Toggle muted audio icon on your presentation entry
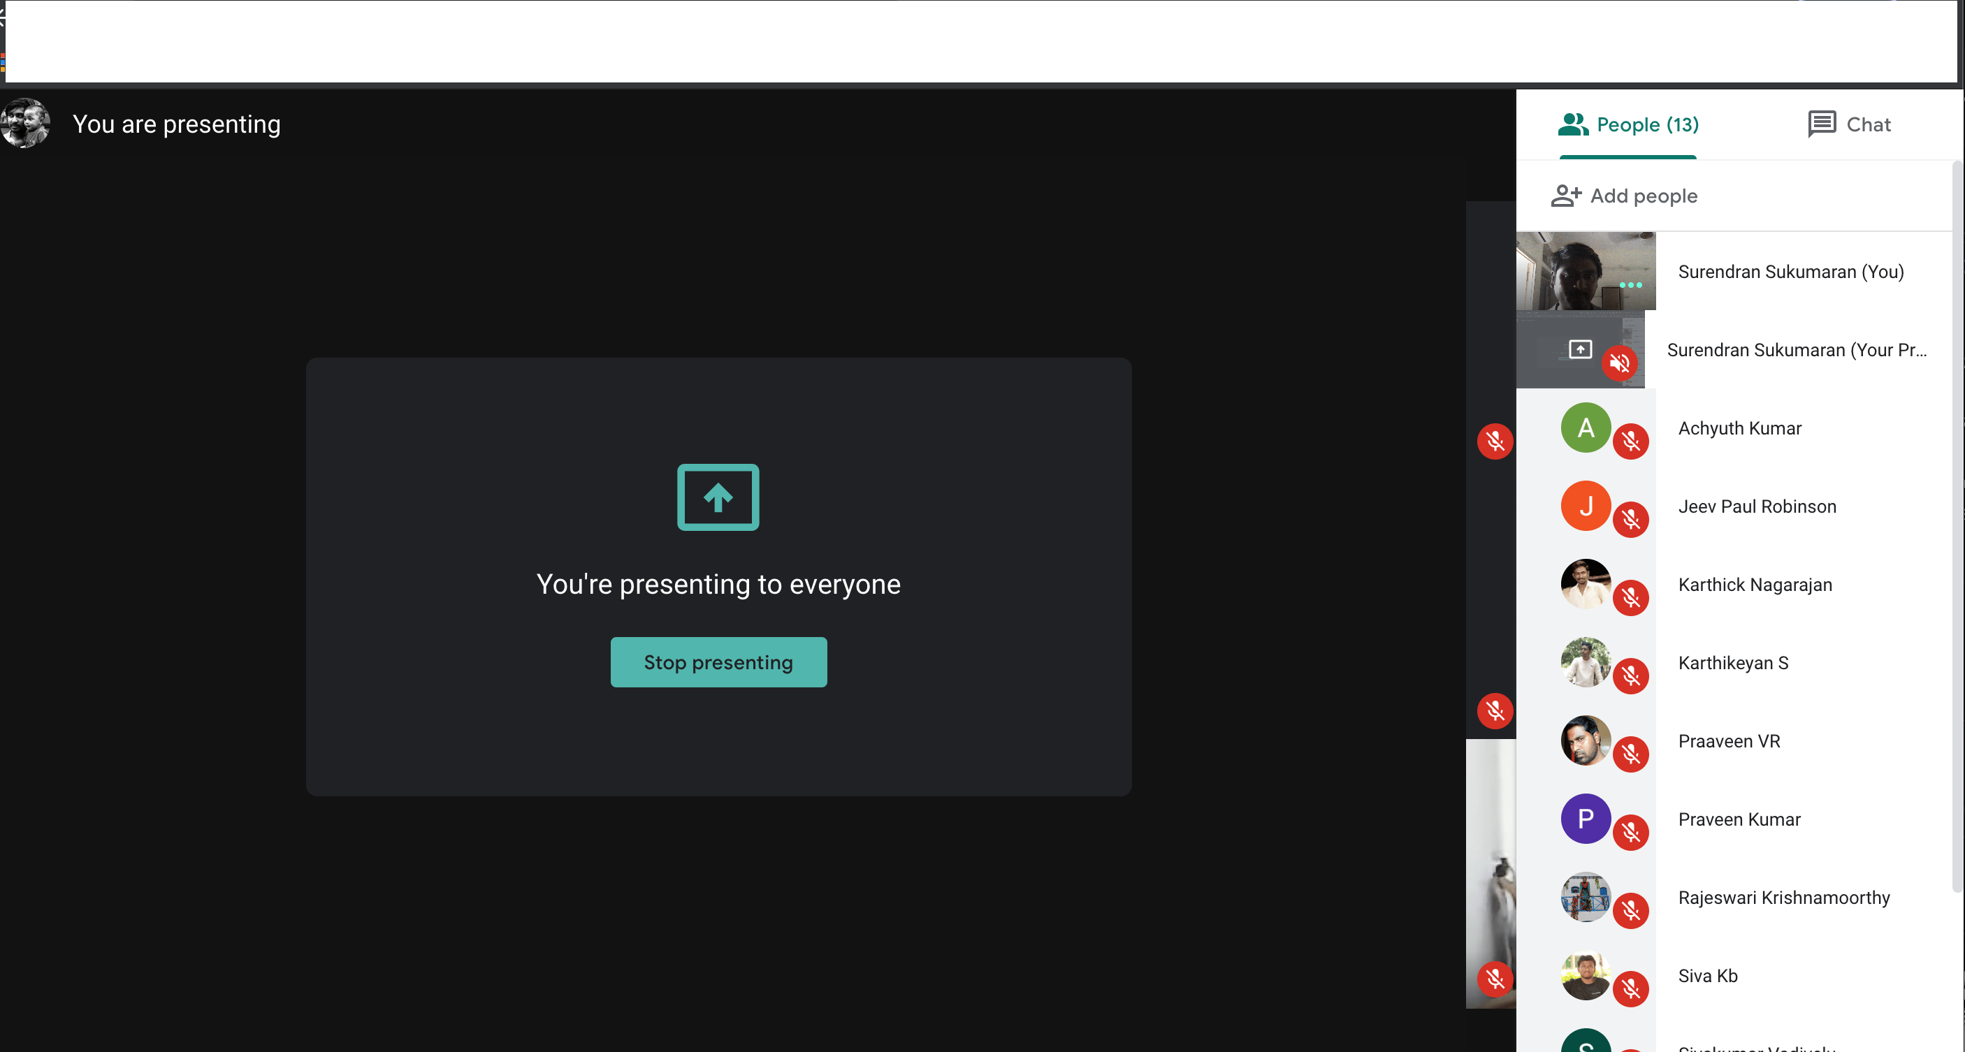The height and width of the screenshot is (1052, 1965). pos(1619,363)
